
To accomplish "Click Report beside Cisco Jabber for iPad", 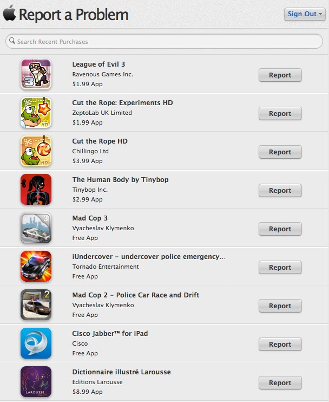I will coord(280,345).
